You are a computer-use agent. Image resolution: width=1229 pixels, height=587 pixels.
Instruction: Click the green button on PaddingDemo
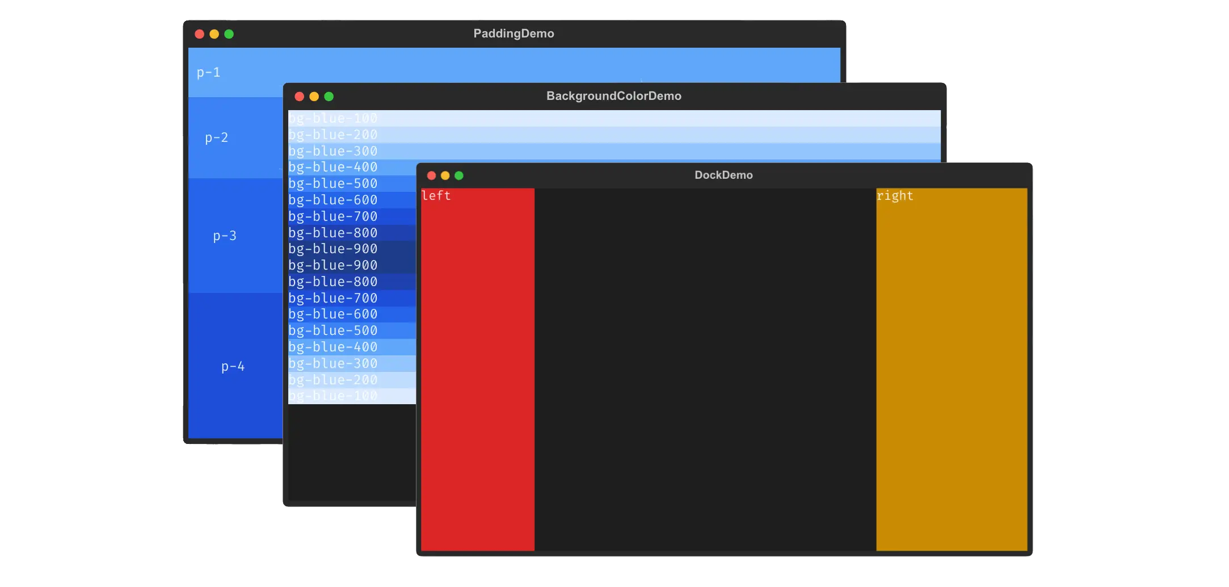click(x=229, y=34)
